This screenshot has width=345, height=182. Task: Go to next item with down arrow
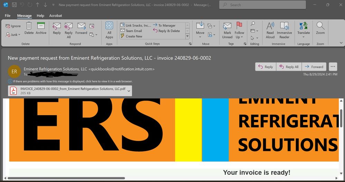click(45, 4)
